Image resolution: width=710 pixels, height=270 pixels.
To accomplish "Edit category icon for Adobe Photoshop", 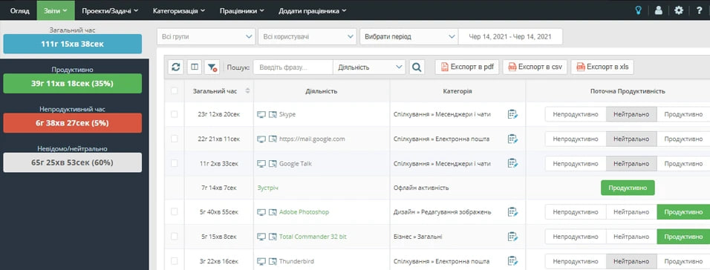I will tap(512, 211).
